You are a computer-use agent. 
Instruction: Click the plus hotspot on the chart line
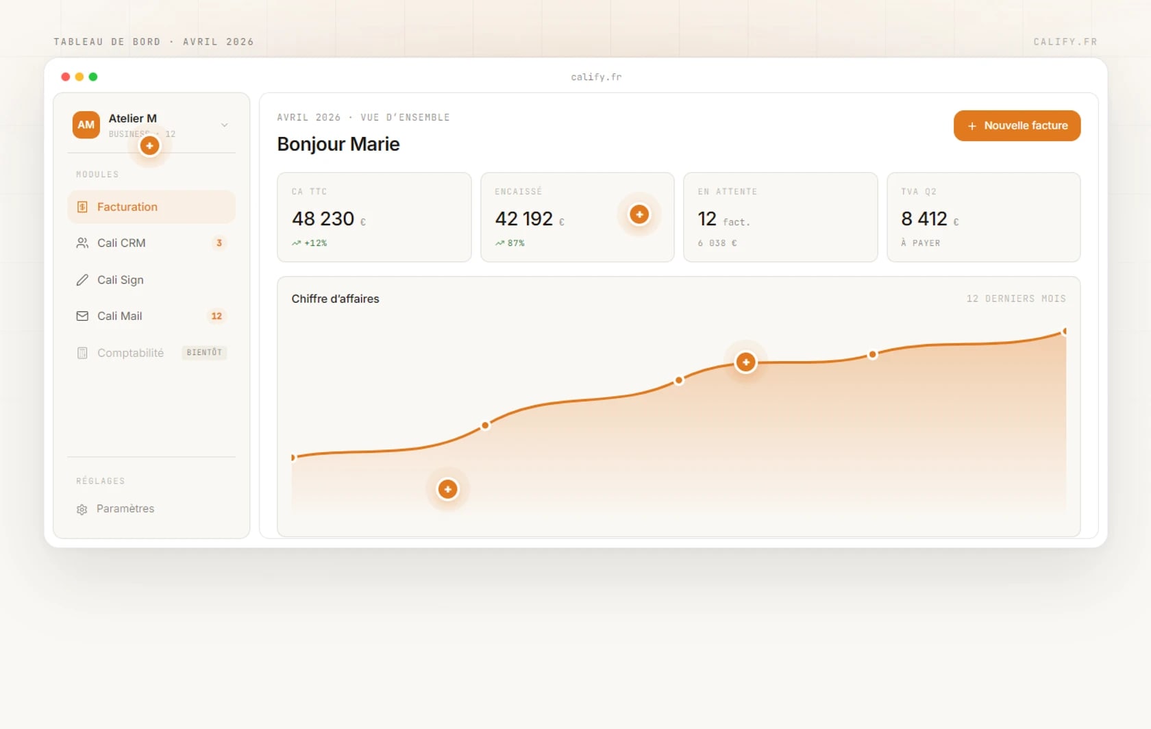pyautogui.click(x=745, y=362)
